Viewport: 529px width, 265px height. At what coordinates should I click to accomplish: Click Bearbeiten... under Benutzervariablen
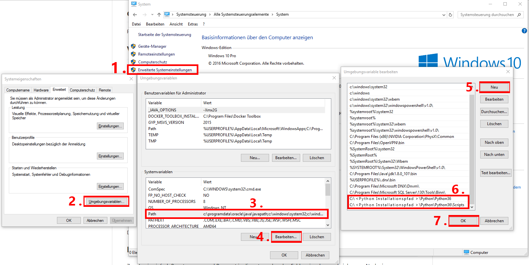tap(286, 158)
